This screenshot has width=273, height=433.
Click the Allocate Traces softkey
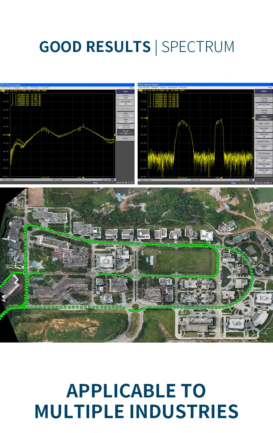264,112
